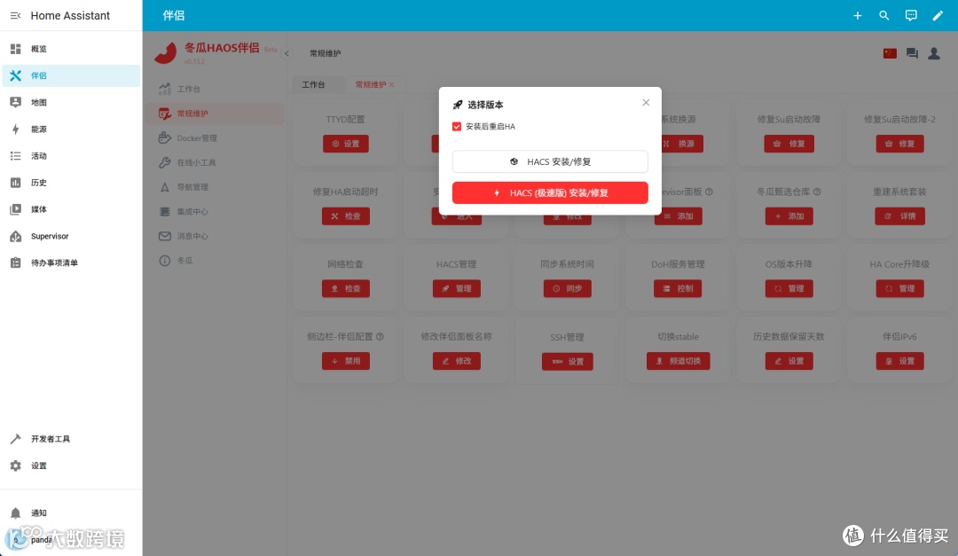The image size is (958, 556).
Task: Open 导航管理 in the companion menu
Action: click(x=215, y=187)
